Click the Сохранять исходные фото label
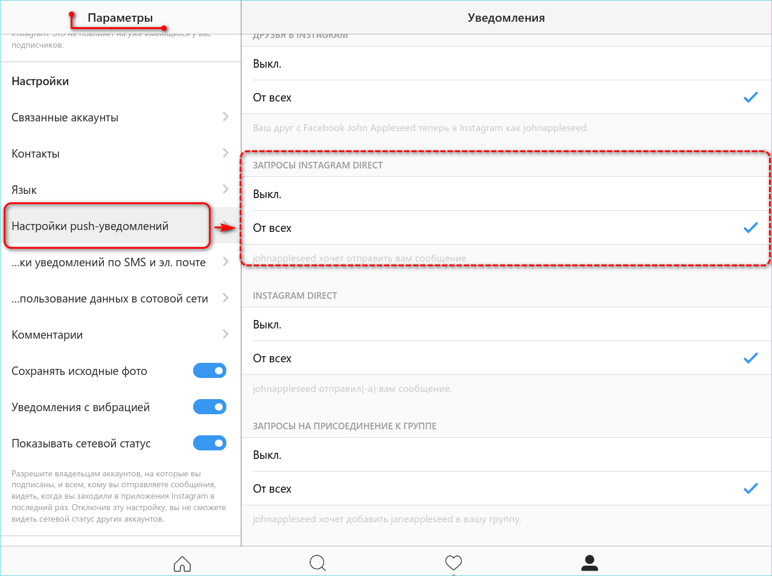The image size is (772, 576). [79, 371]
